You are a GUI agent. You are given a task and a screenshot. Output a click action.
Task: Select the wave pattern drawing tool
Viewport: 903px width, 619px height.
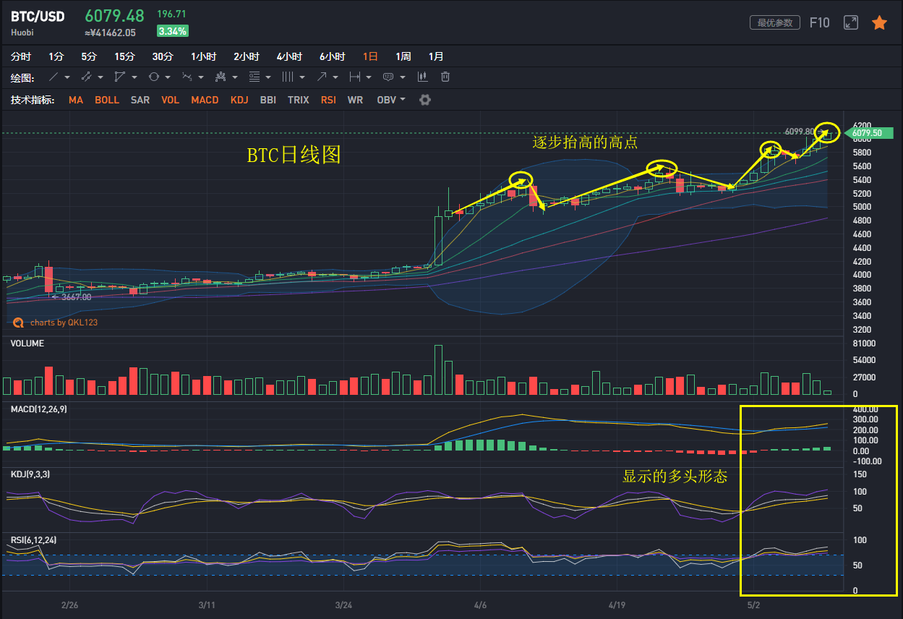tap(187, 77)
